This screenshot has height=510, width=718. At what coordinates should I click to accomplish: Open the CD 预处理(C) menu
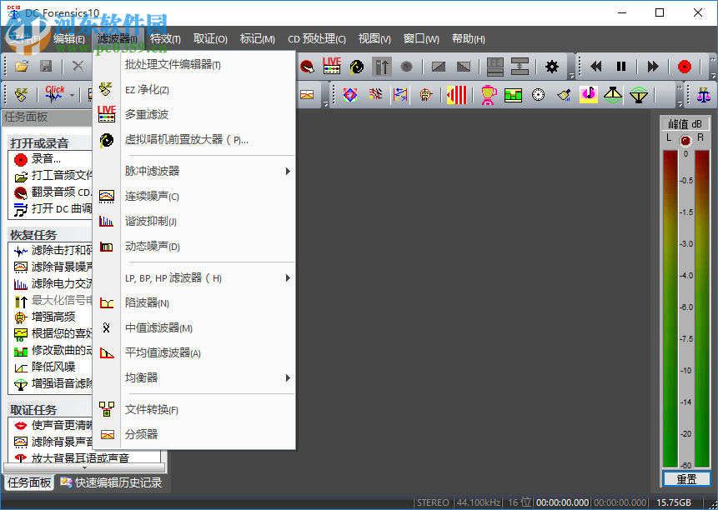[x=317, y=39]
